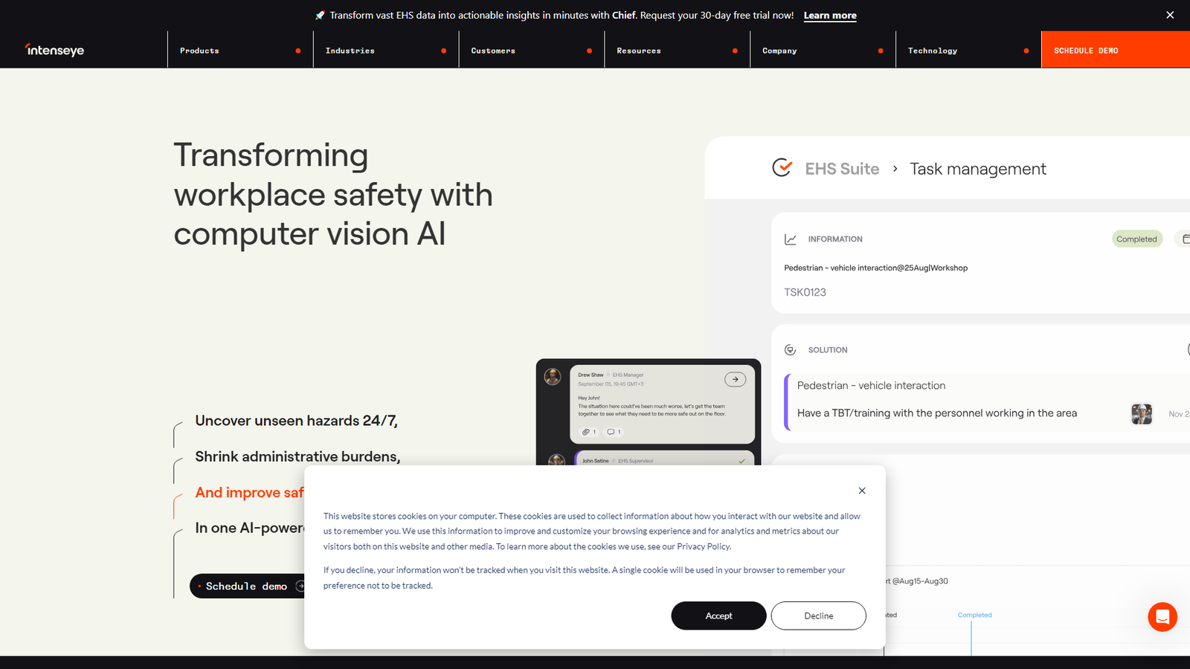This screenshot has height=669, width=1190.
Task: Close the cookie consent dialog
Action: pos(862,491)
